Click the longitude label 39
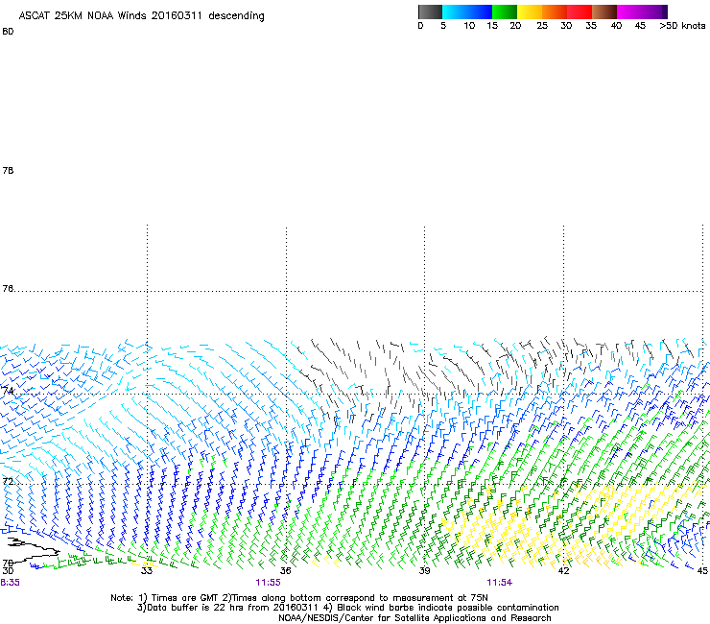The height and width of the screenshot is (624, 710). click(424, 570)
